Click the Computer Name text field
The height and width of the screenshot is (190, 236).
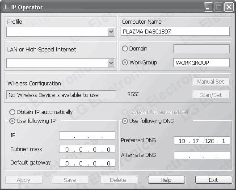click(175, 31)
